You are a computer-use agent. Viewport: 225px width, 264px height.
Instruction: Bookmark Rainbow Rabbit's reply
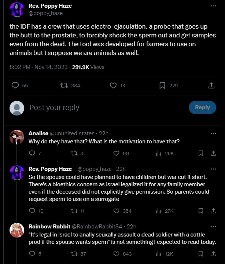pyautogui.click(x=201, y=253)
